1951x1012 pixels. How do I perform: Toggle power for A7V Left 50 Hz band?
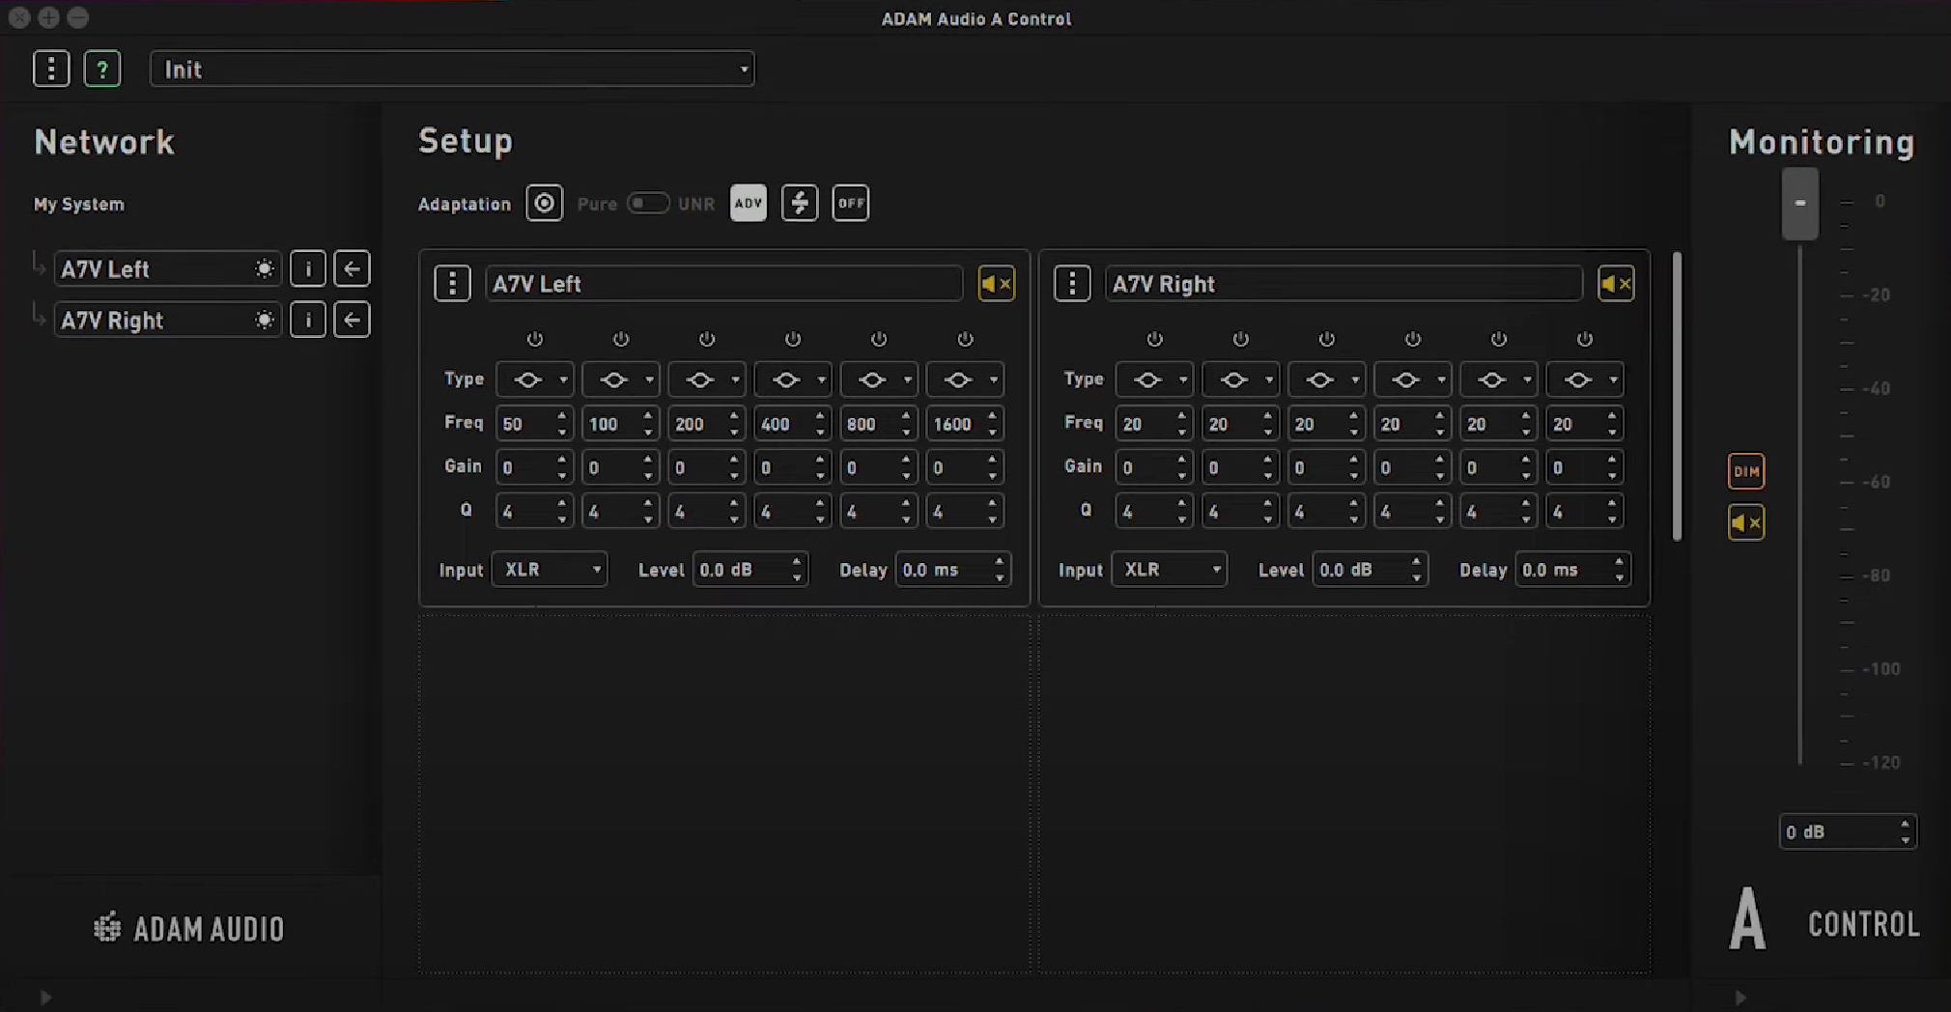click(x=535, y=339)
